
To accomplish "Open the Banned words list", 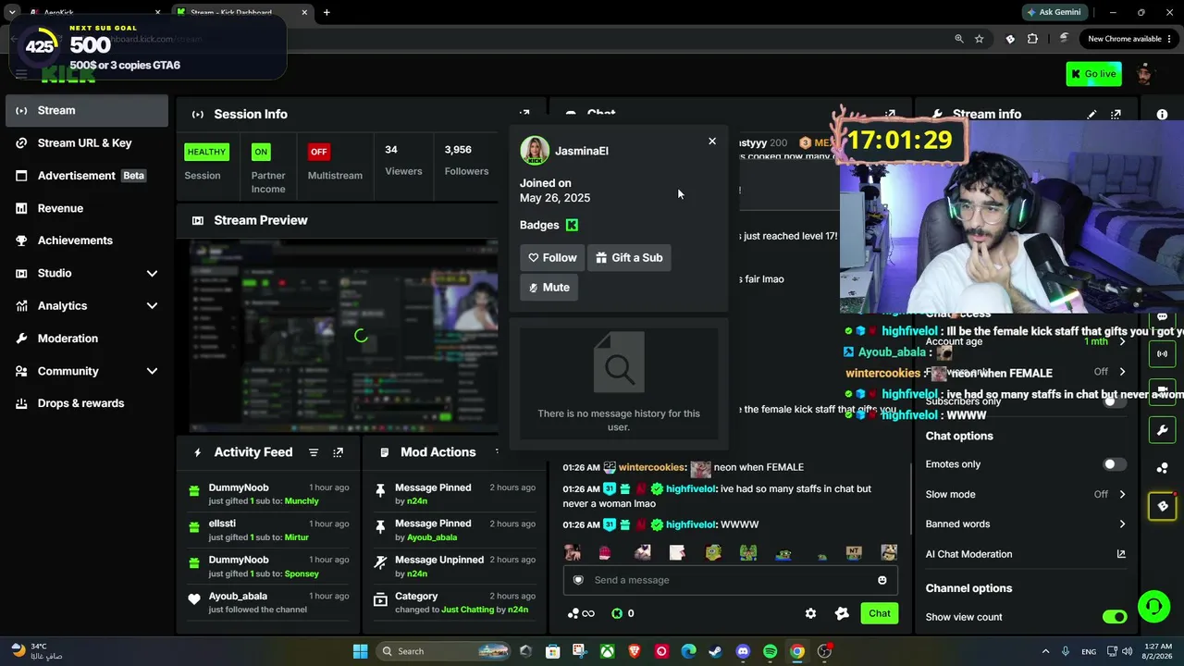I will tap(1025, 524).
